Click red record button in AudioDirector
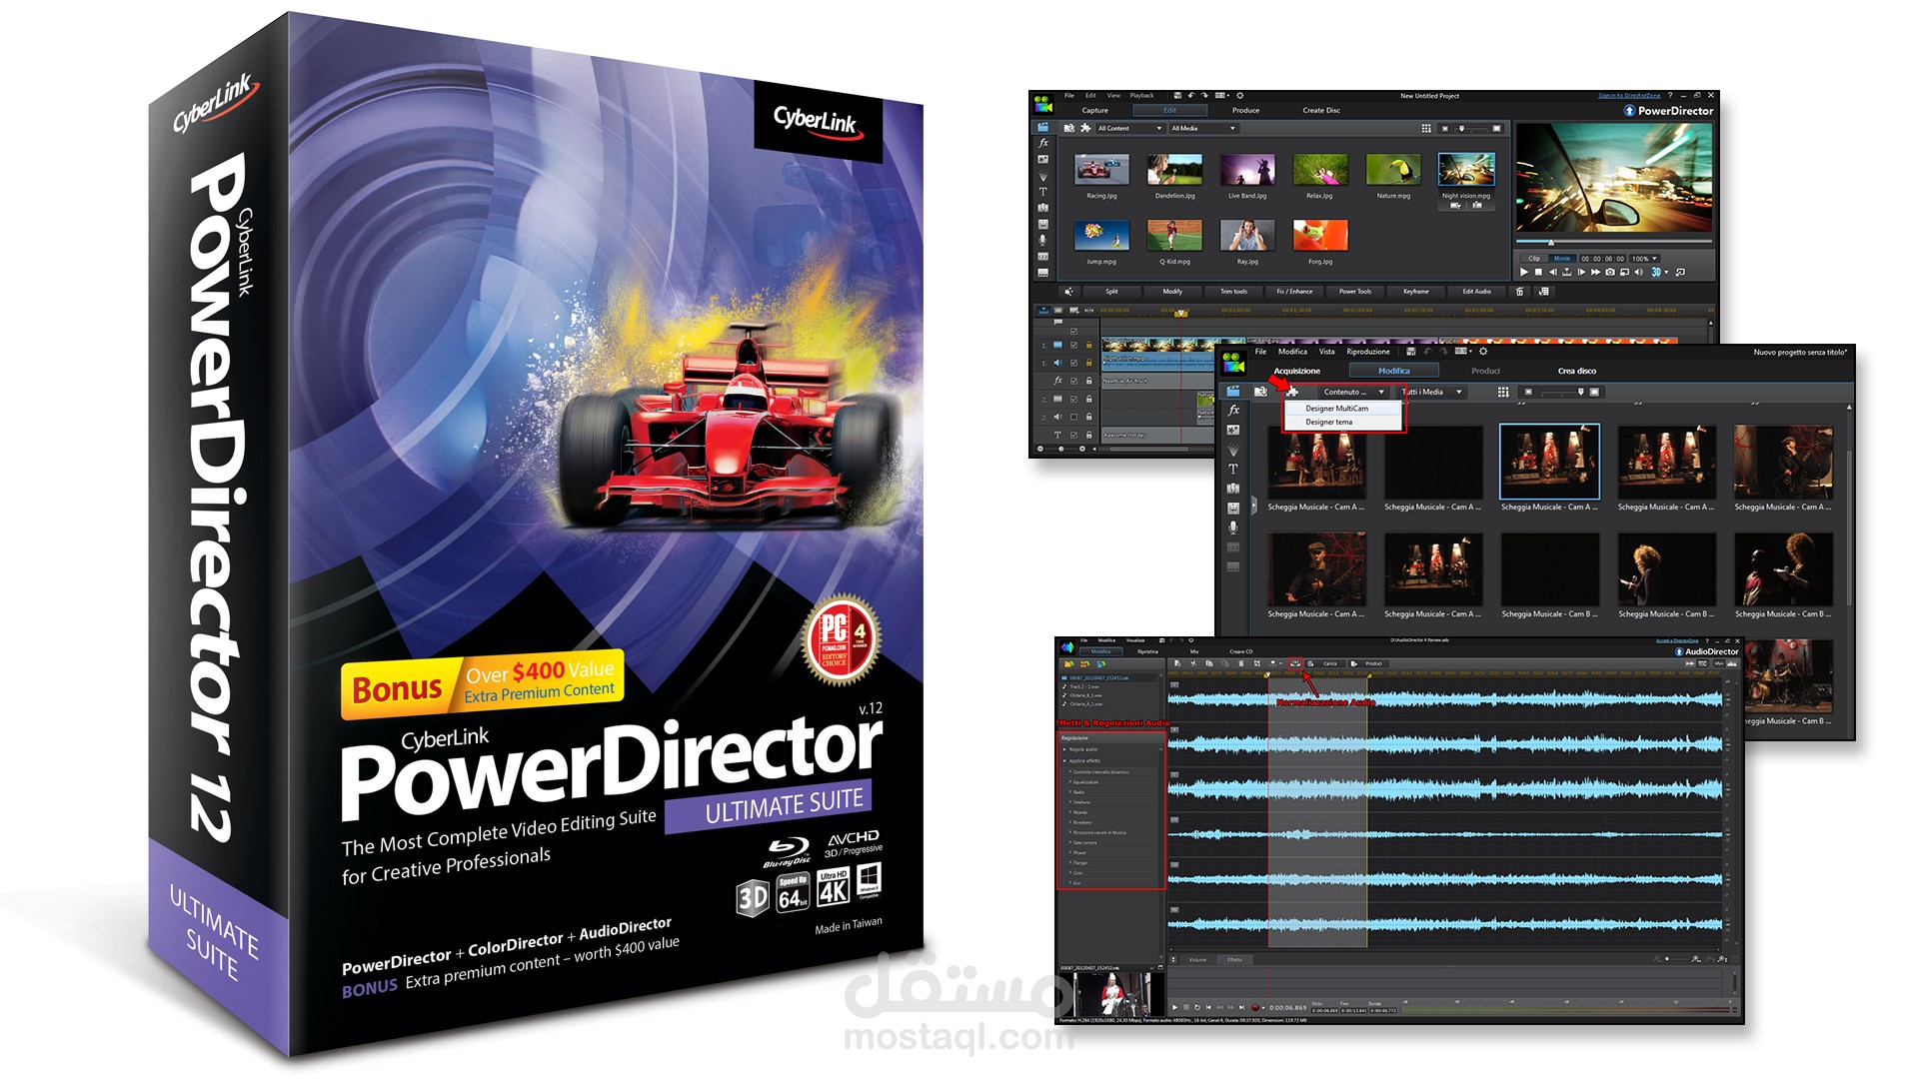Image resolution: width=1919 pixels, height=1079 pixels. [x=1255, y=1007]
